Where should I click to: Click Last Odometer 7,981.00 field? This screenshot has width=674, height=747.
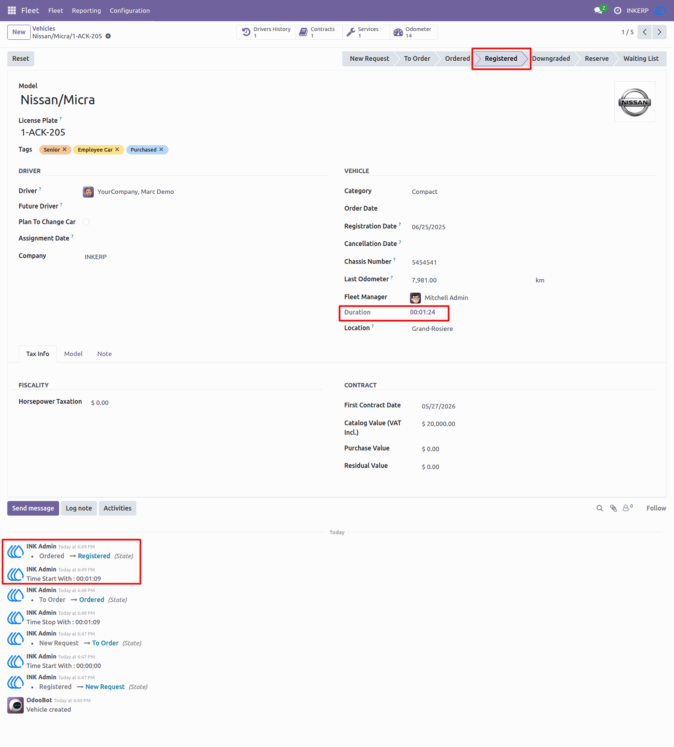[x=471, y=280]
